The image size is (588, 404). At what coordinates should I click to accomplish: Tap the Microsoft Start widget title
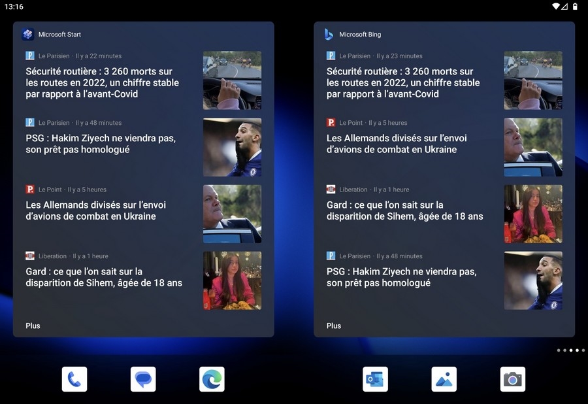(59, 34)
